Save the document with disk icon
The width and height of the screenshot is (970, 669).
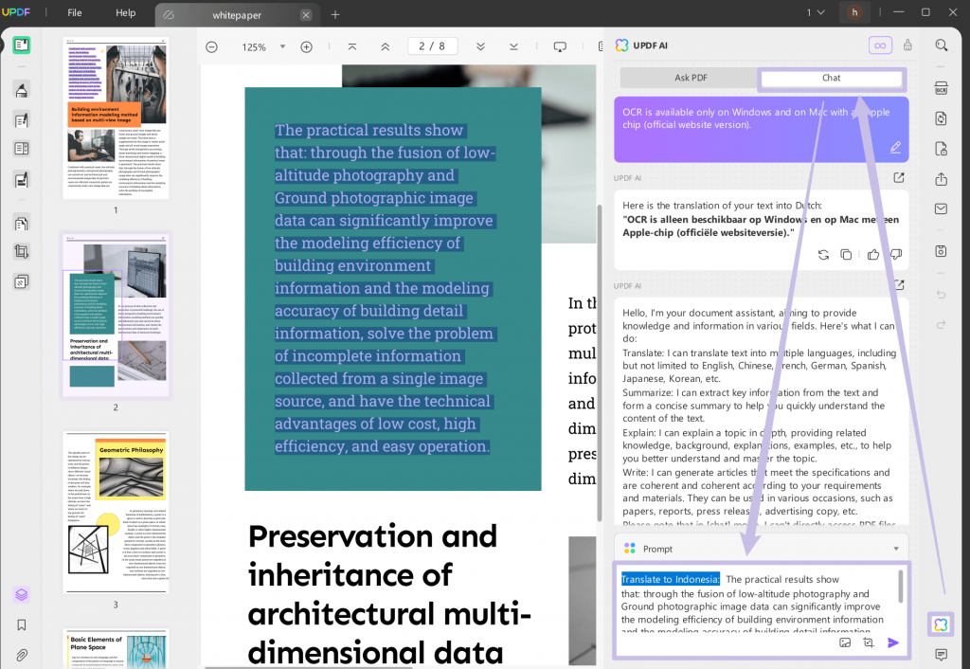click(x=941, y=251)
